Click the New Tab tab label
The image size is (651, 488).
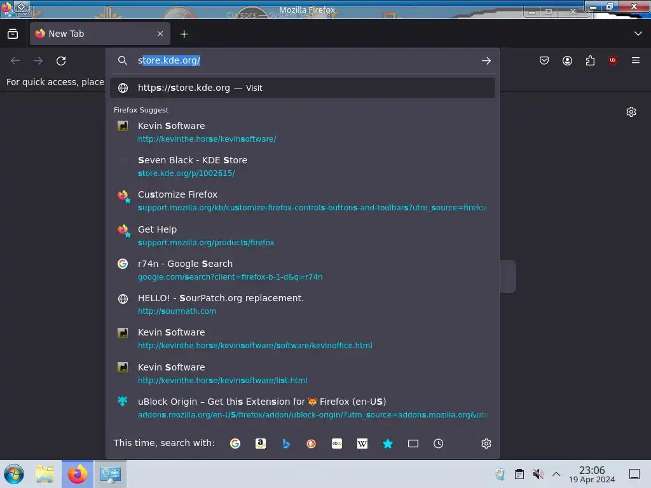pyautogui.click(x=66, y=34)
